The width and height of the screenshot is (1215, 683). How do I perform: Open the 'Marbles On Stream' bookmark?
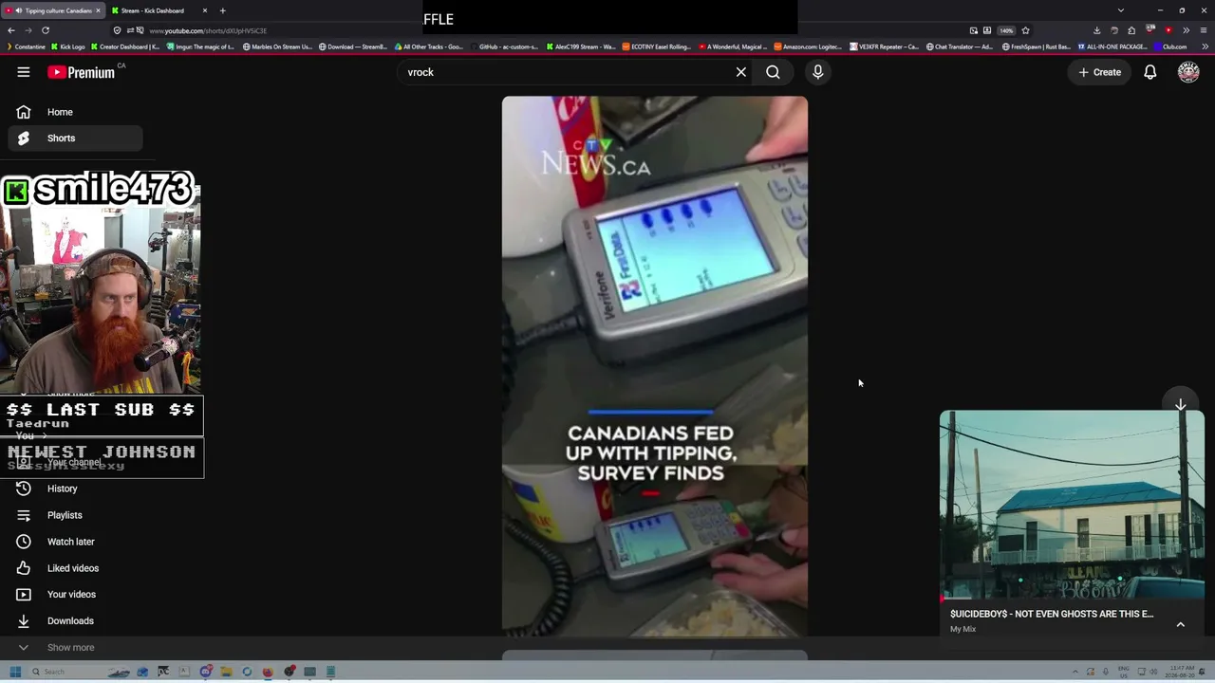(x=276, y=46)
